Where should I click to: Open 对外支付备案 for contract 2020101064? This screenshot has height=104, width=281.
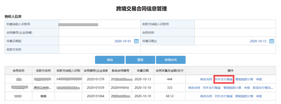click(x=224, y=96)
